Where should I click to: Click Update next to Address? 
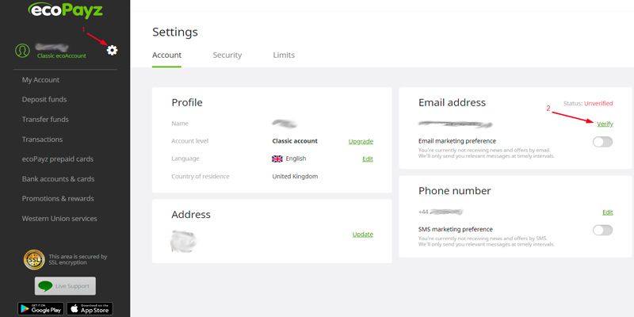[x=362, y=234]
